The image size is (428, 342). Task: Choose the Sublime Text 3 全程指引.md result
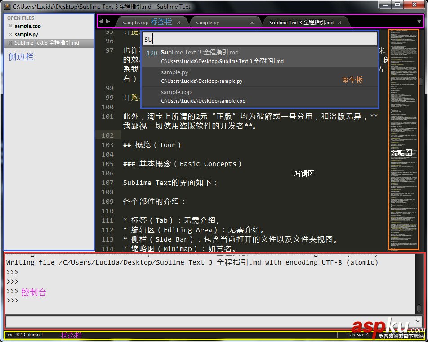pos(260,57)
